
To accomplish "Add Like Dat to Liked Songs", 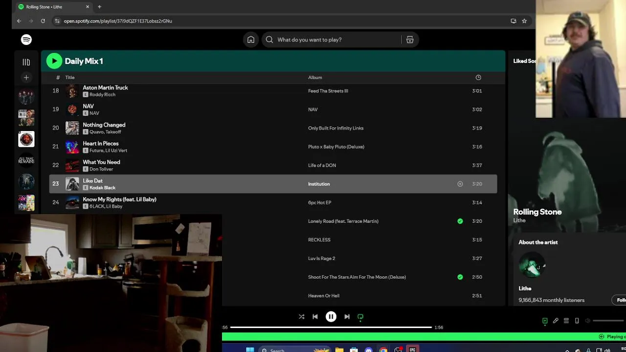I will pos(460,184).
